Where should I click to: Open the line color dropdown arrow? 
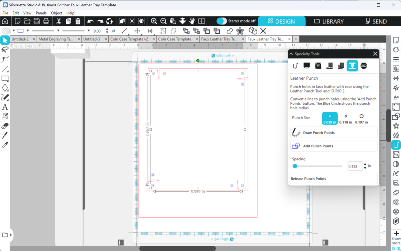pyautogui.click(x=28, y=31)
